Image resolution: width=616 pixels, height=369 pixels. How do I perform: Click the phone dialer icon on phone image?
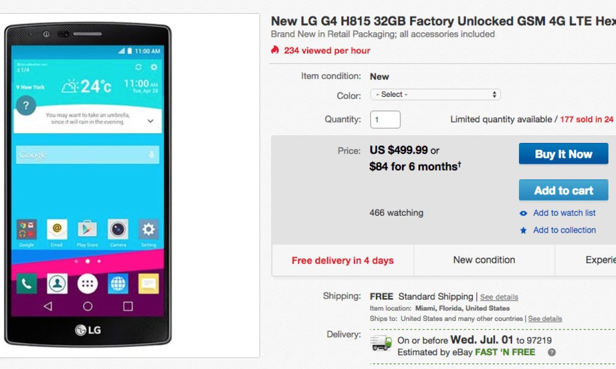26,283
